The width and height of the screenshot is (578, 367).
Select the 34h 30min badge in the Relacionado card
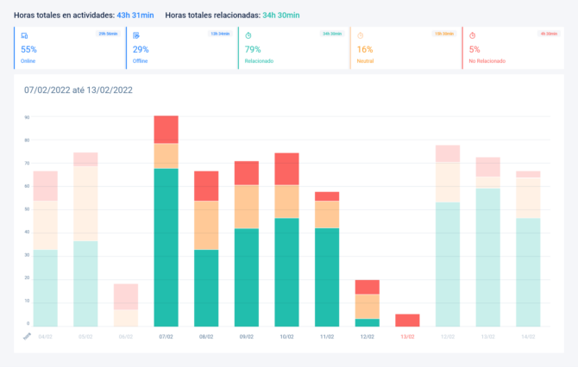pos(332,34)
